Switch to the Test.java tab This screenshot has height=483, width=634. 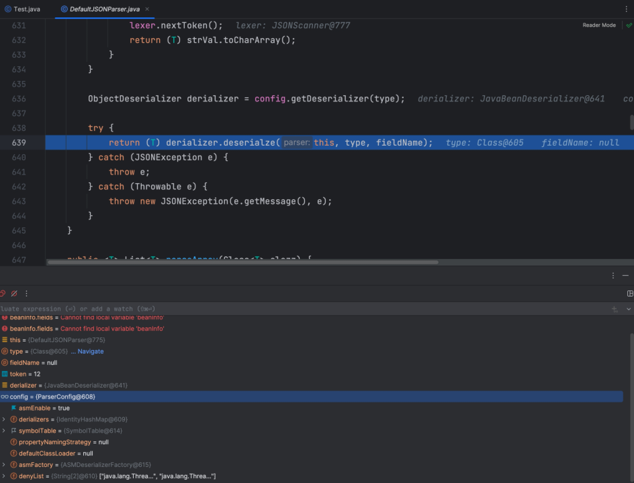pos(22,9)
